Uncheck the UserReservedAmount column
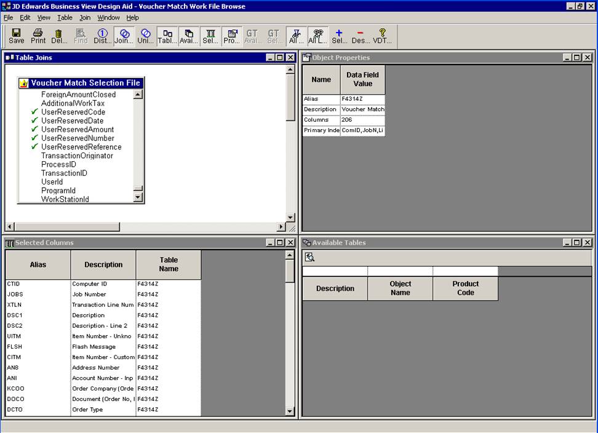This screenshot has height=433, width=598. (34, 129)
